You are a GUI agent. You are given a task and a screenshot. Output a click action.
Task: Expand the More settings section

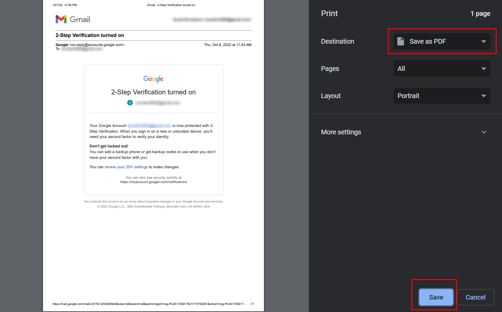click(x=405, y=132)
